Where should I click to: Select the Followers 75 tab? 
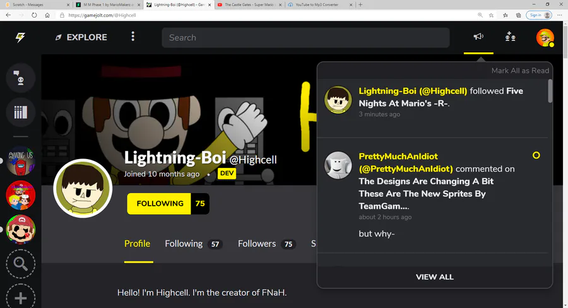pyautogui.click(x=267, y=244)
